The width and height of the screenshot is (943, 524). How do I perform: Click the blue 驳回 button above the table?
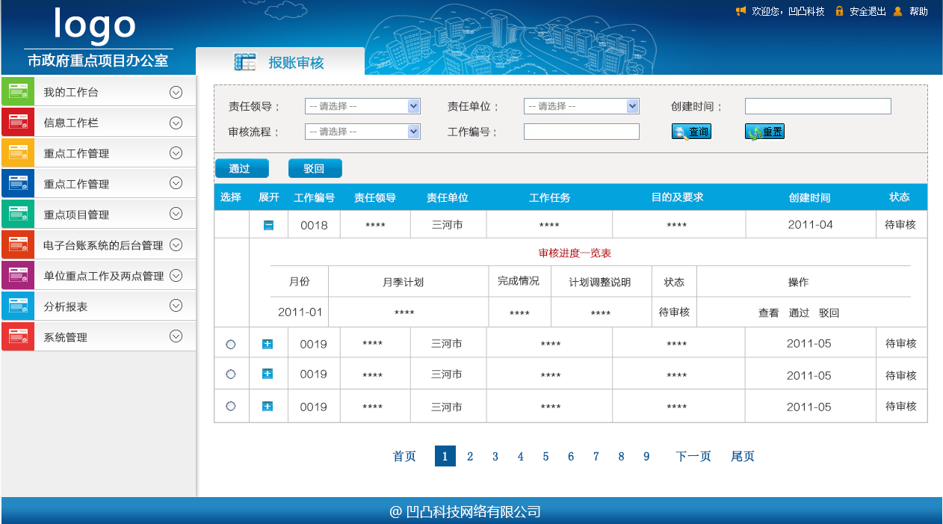(x=315, y=168)
